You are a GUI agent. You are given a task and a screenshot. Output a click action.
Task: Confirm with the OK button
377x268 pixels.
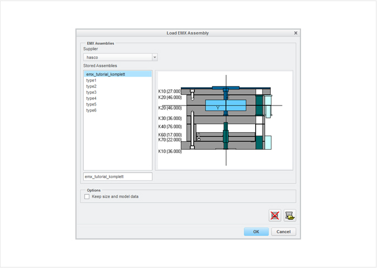(256, 232)
